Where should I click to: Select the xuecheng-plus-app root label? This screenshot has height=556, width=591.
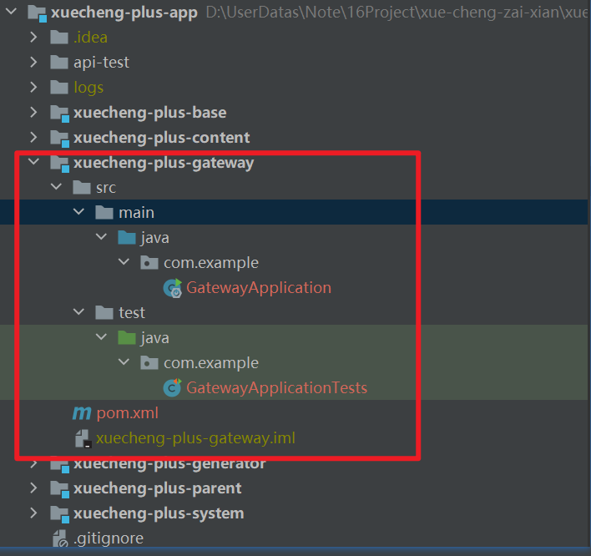point(124,13)
